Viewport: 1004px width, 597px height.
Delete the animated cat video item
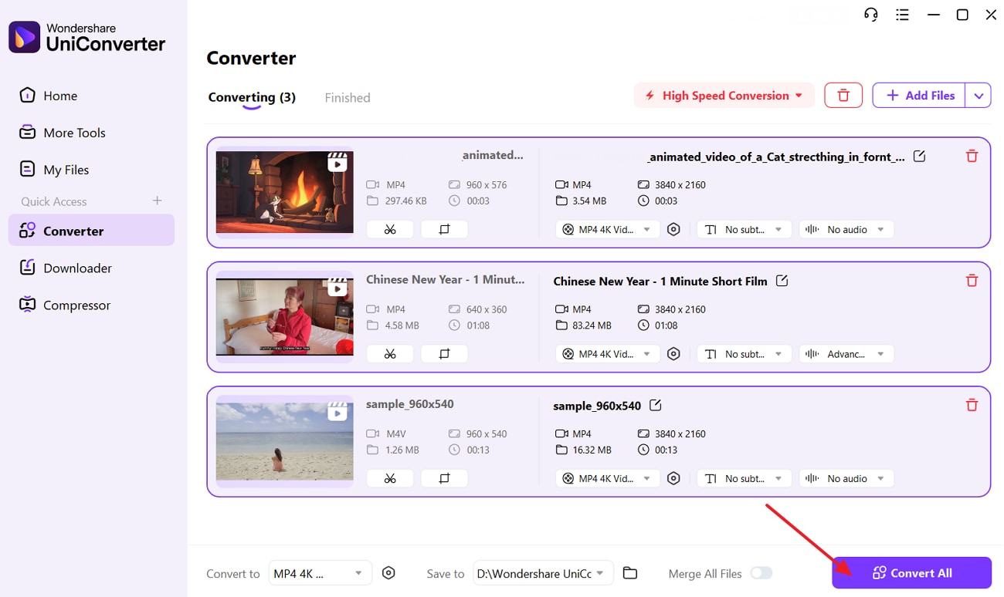pyautogui.click(x=972, y=157)
